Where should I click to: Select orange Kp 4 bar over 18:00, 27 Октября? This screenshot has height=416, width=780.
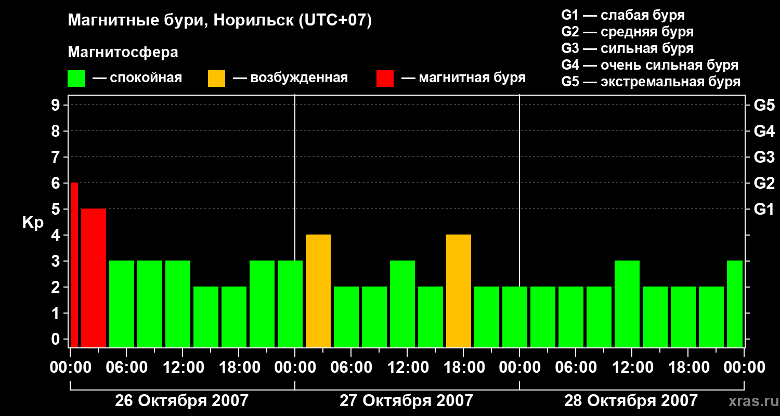(459, 291)
